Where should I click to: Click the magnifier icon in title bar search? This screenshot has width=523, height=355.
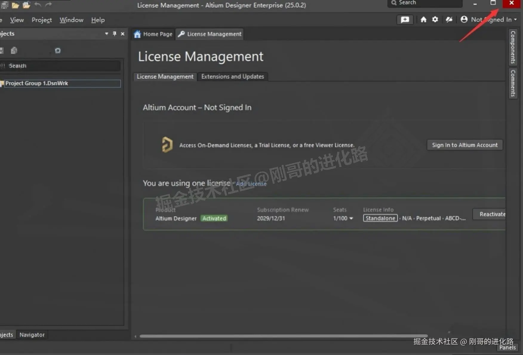click(394, 3)
